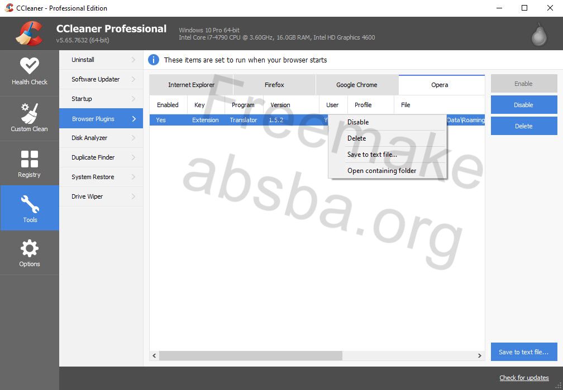Screen dimensions: 563x390
Task: Sort by Version column header
Action: click(291, 105)
